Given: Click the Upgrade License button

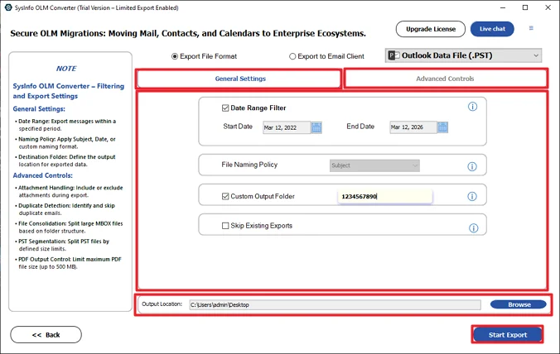Looking at the screenshot, I should tap(431, 29).
